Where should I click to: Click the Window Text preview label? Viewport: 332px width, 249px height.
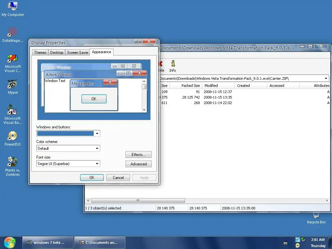[55, 81]
